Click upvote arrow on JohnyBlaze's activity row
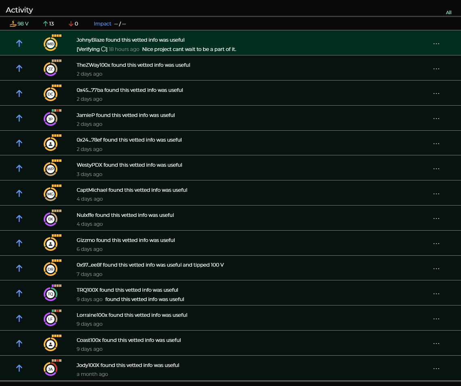Image resolution: width=461 pixels, height=386 pixels. tap(19, 43)
